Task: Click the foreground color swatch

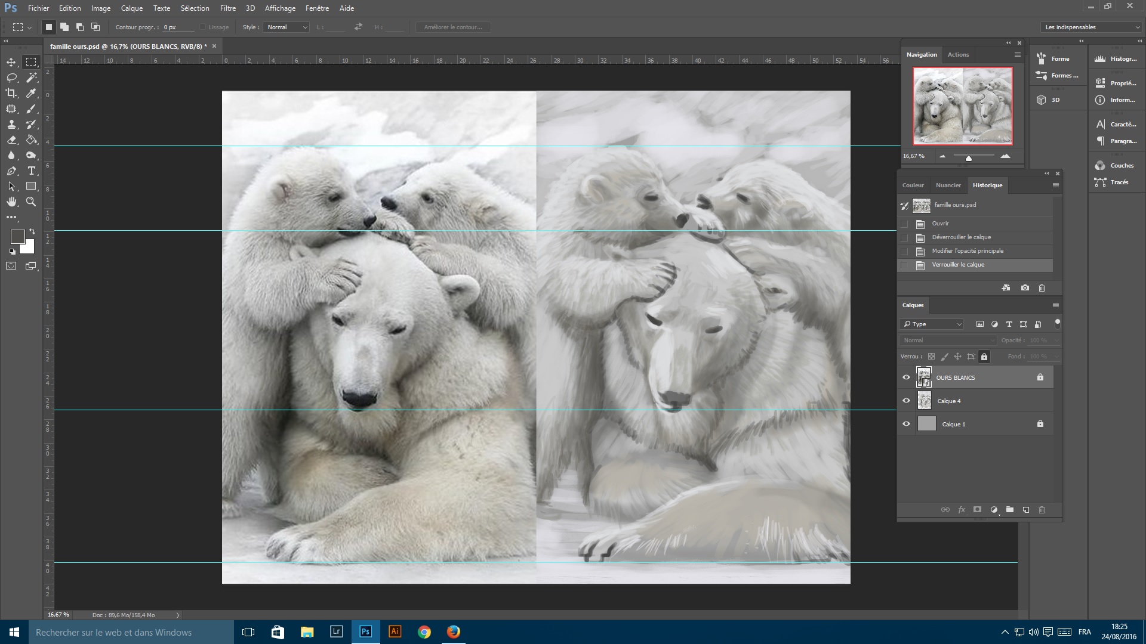Action: pyautogui.click(x=17, y=237)
